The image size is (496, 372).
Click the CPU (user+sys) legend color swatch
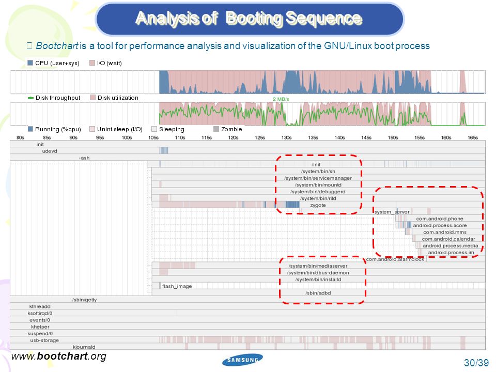coord(30,63)
